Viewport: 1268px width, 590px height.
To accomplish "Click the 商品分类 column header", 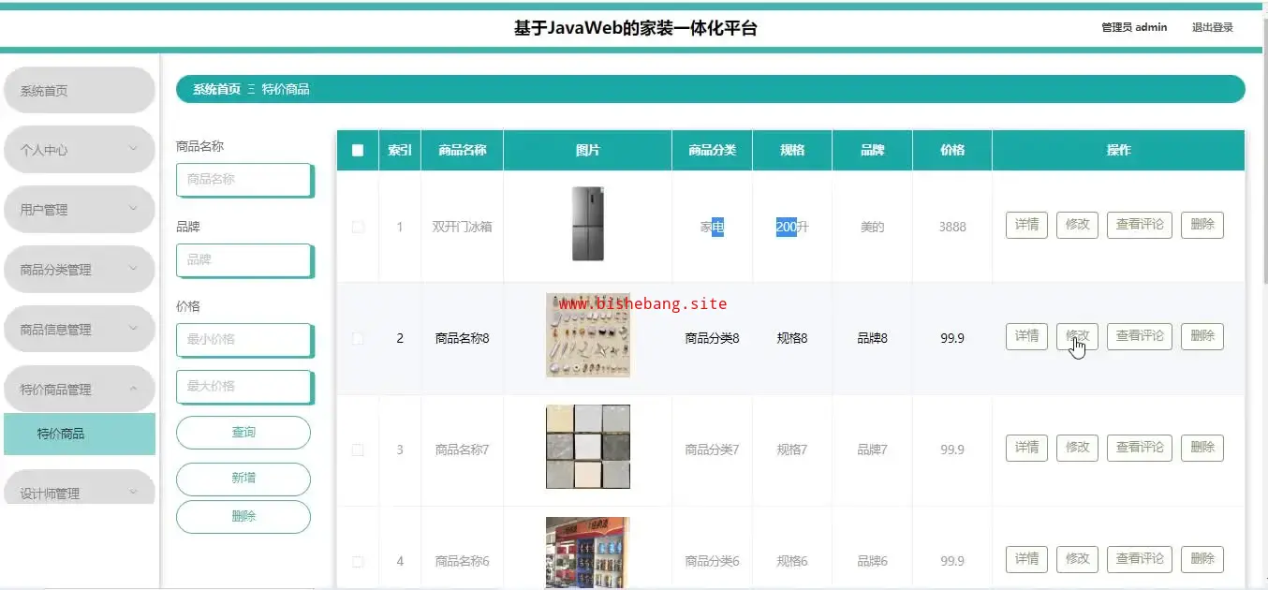I will coord(712,150).
